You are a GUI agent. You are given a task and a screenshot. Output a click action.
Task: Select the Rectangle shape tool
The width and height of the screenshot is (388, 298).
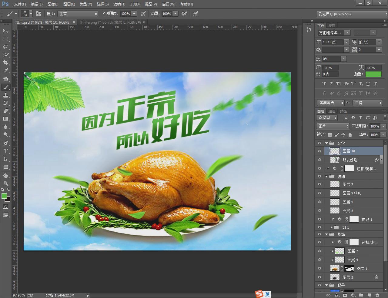tap(6, 167)
